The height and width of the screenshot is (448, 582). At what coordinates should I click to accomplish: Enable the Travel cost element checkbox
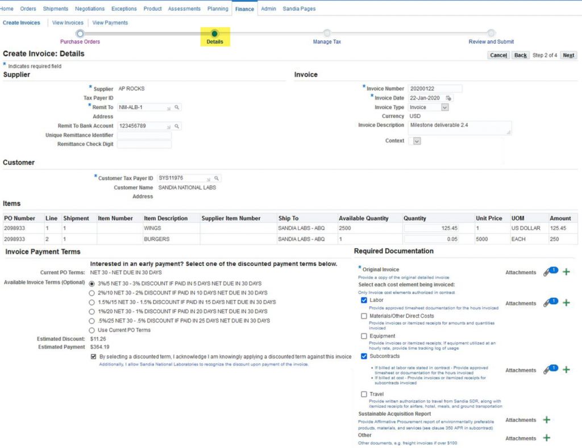tap(364, 394)
